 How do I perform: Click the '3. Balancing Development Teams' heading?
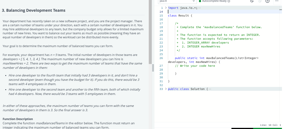[x=34, y=10]
